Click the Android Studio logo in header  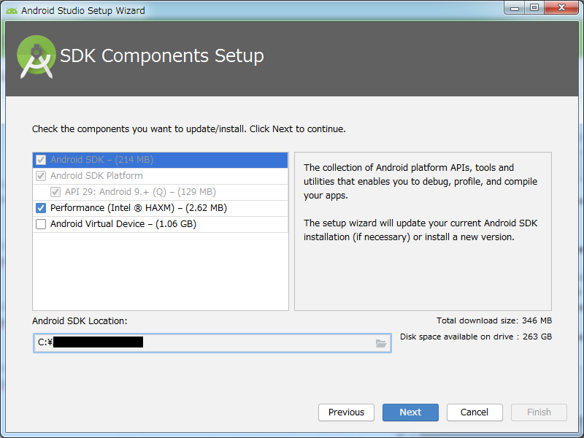(36, 56)
